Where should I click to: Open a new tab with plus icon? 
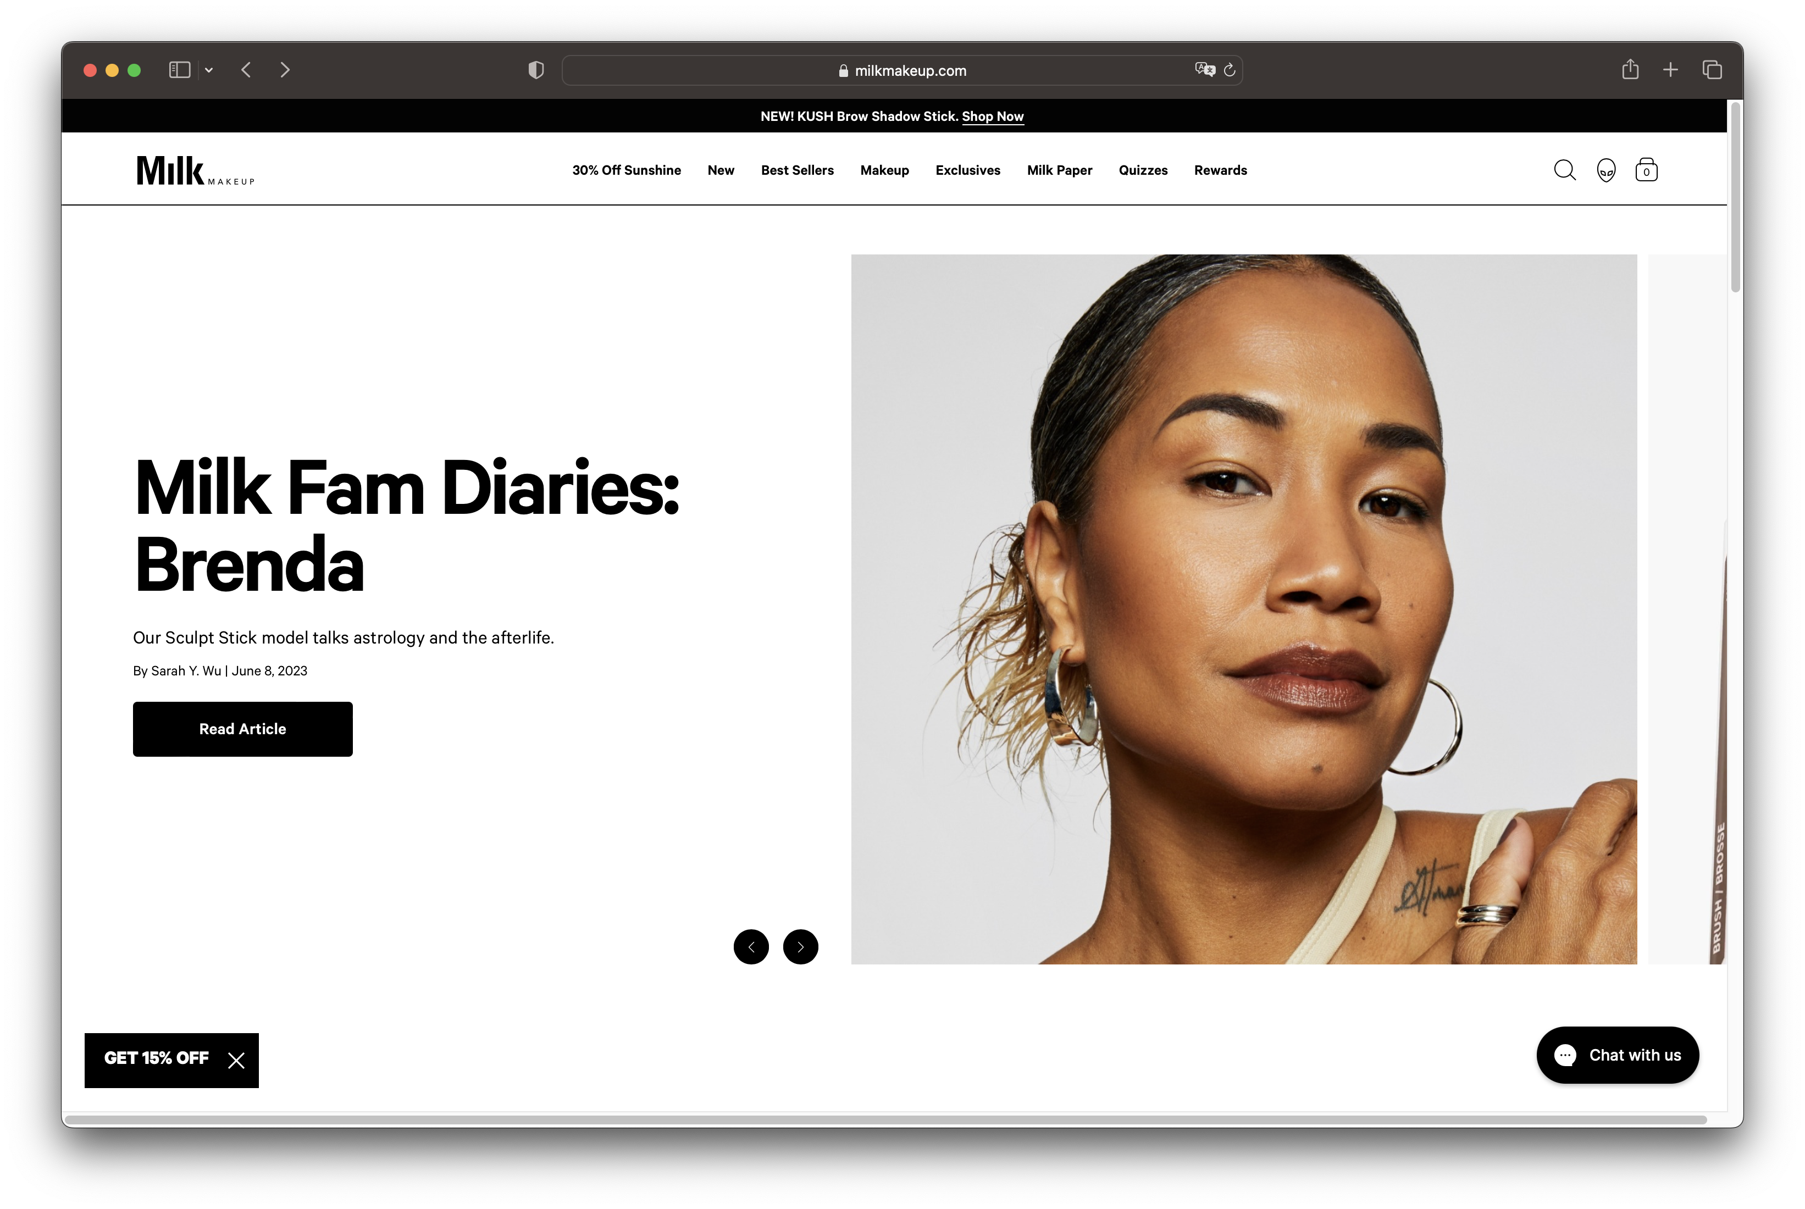point(1670,70)
